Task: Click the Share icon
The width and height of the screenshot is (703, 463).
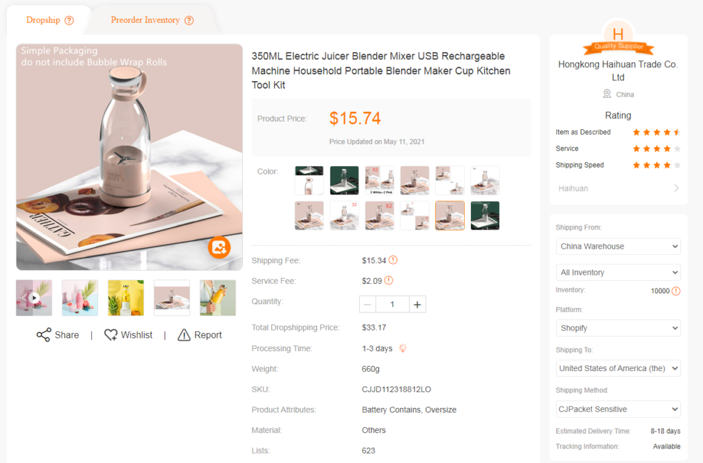Action: [43, 335]
